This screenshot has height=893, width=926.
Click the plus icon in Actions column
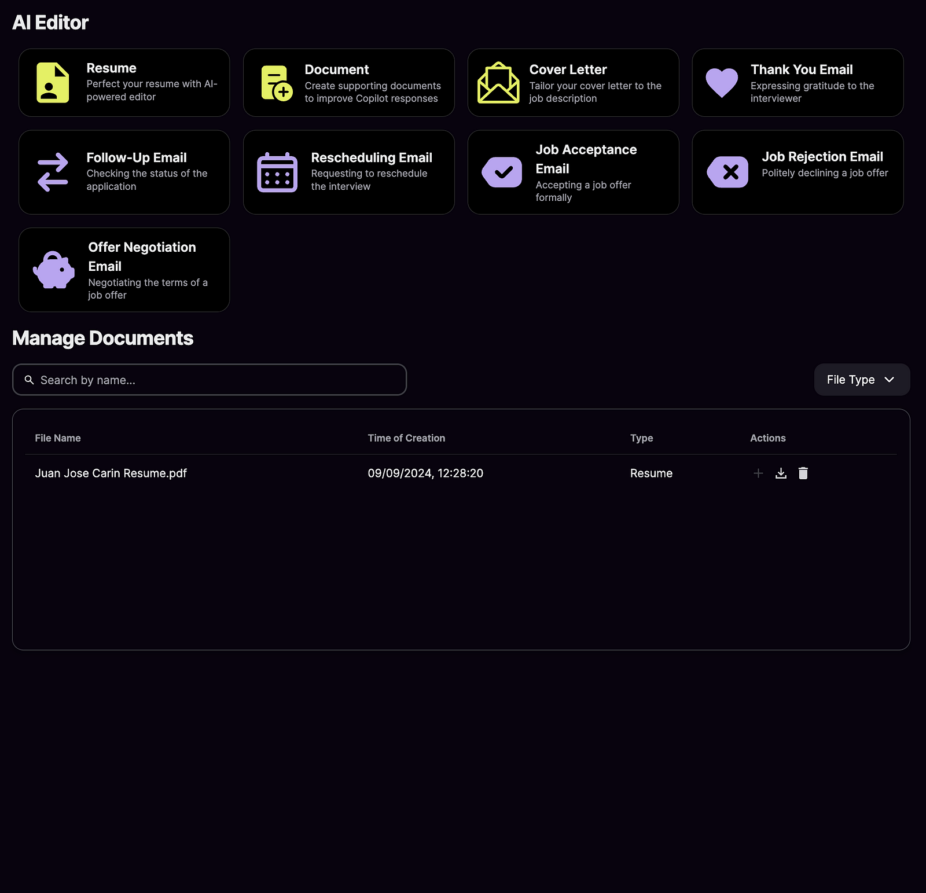(x=758, y=473)
